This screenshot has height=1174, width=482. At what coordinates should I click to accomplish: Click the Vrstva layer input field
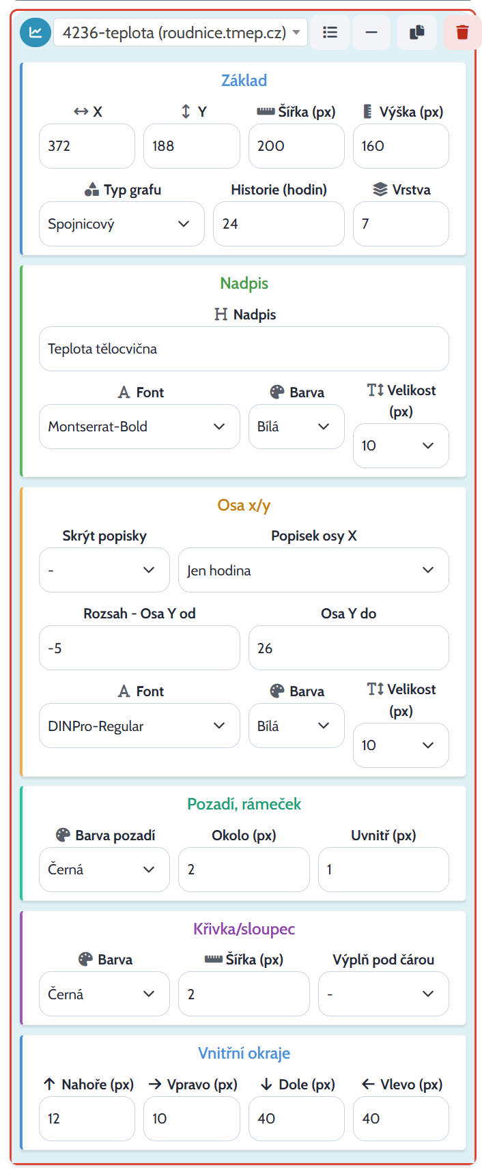tap(401, 224)
